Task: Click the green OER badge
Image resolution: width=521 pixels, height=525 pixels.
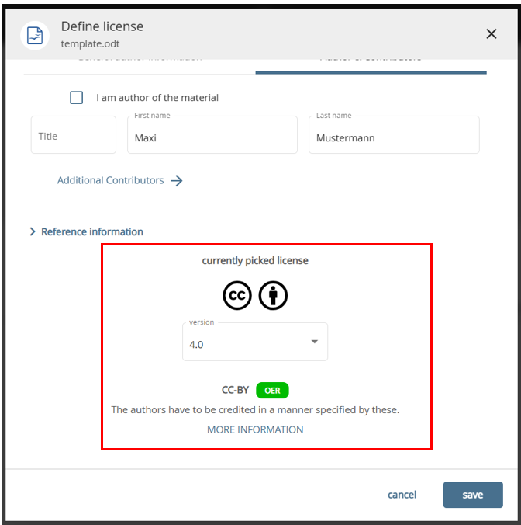Action: click(x=272, y=391)
